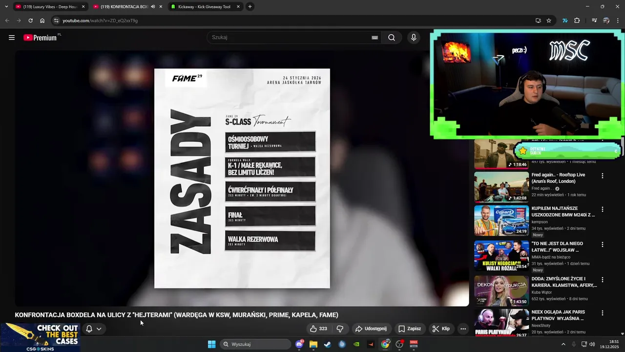Open a new browser tab

[250, 7]
